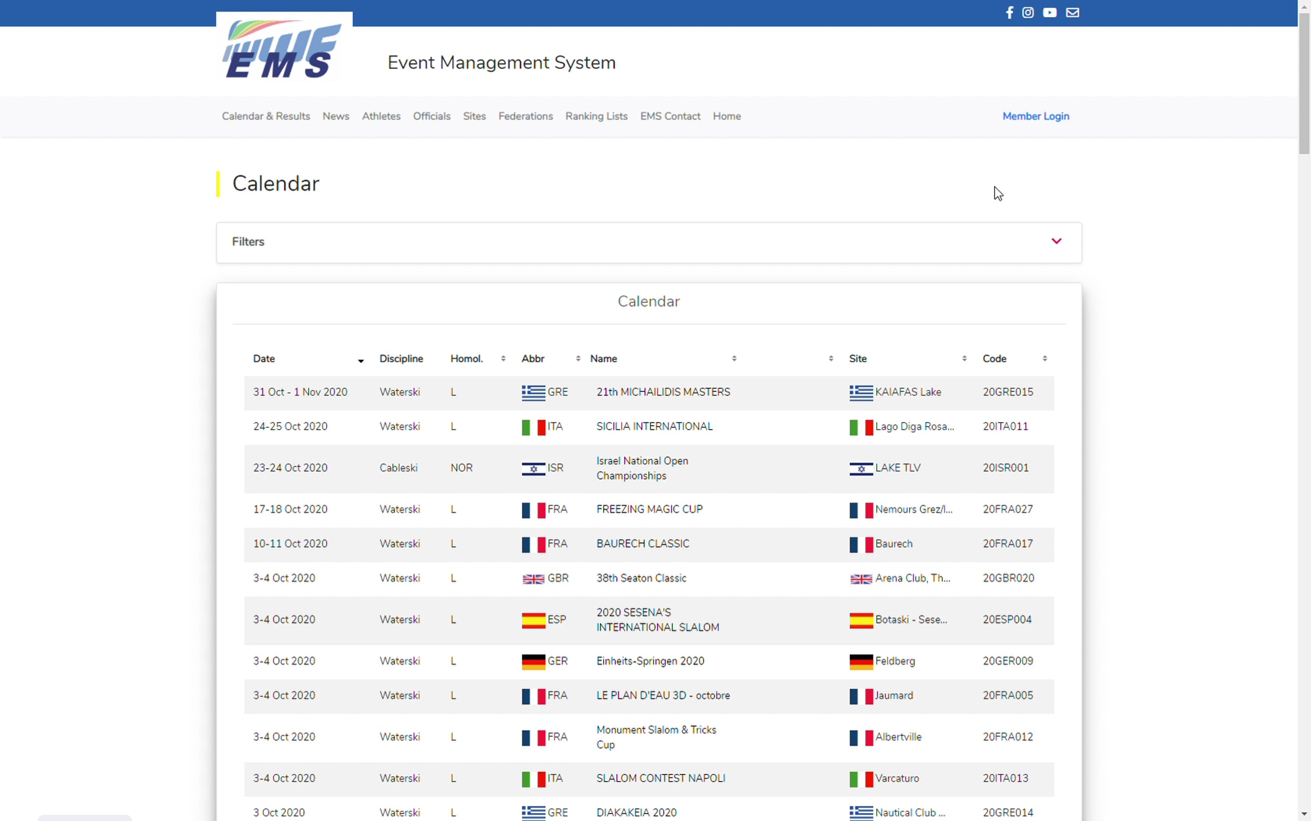Open LE PLAN D'EAU 3D - octobre
The image size is (1311, 821).
tap(663, 696)
